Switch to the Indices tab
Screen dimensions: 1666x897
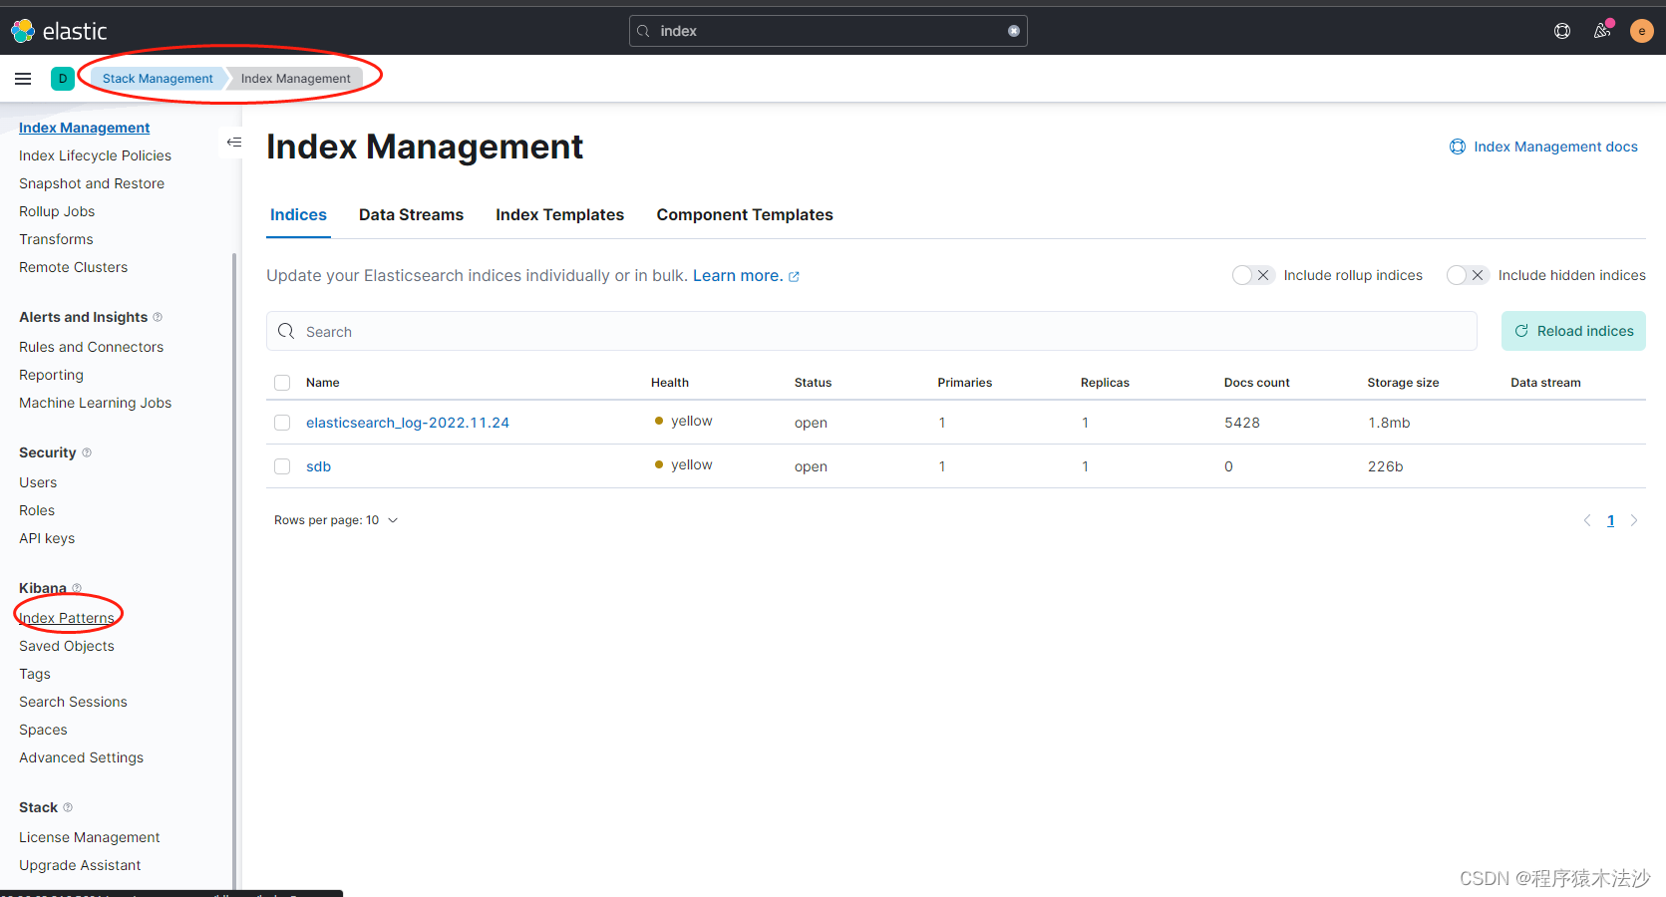pyautogui.click(x=298, y=215)
